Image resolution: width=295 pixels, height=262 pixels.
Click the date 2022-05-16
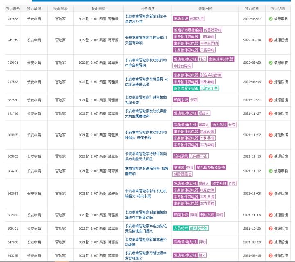point(252,40)
